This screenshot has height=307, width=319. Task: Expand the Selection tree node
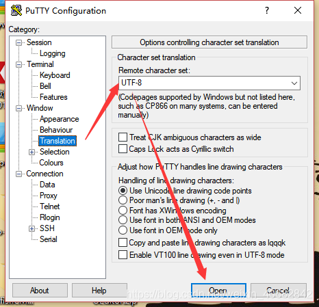point(31,152)
